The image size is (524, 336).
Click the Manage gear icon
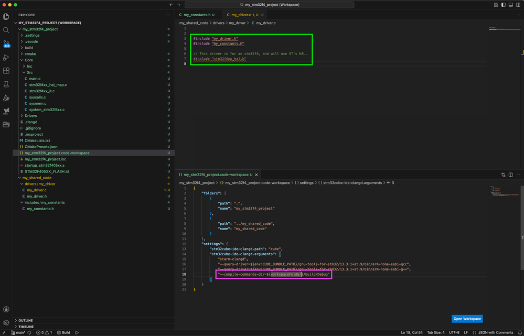[x=6, y=323]
